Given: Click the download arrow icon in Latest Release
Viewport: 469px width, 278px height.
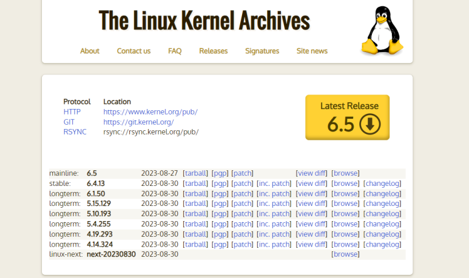Looking at the screenshot, I should [x=370, y=124].
